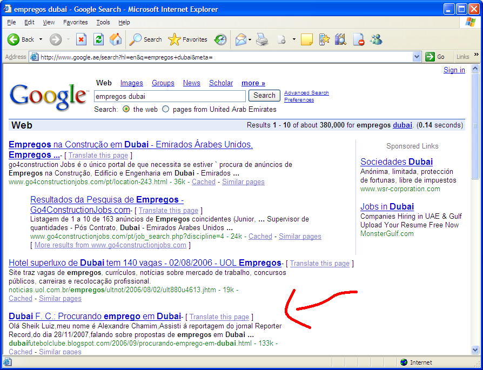The height and width of the screenshot is (370, 483).
Task: Click the vertical scrollbar down arrow
Action: (475, 350)
